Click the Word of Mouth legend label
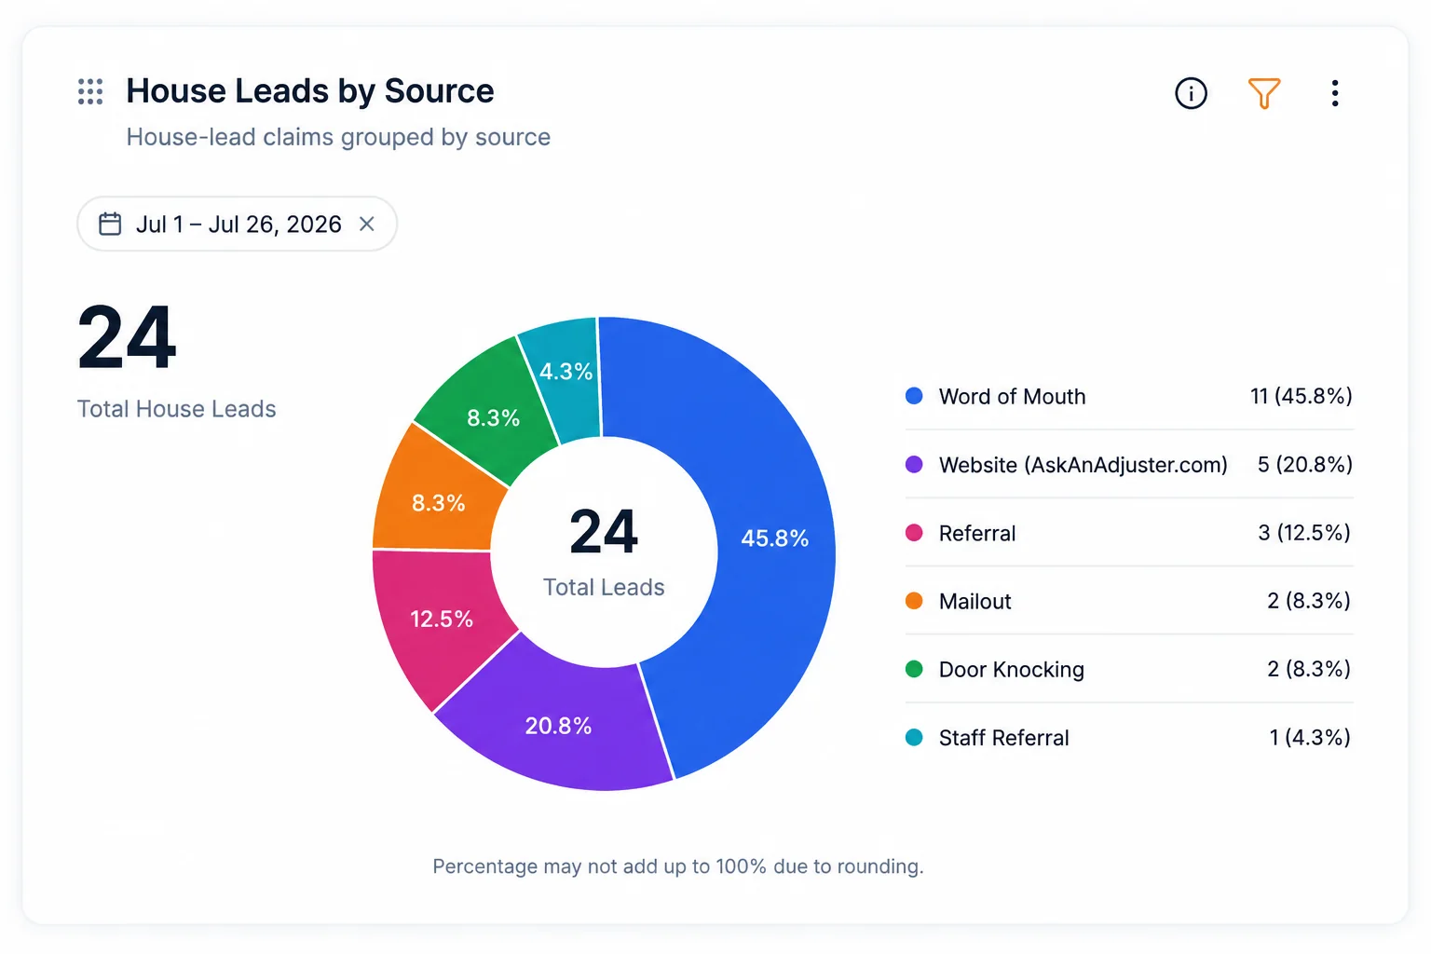1431x954 pixels. [1012, 396]
